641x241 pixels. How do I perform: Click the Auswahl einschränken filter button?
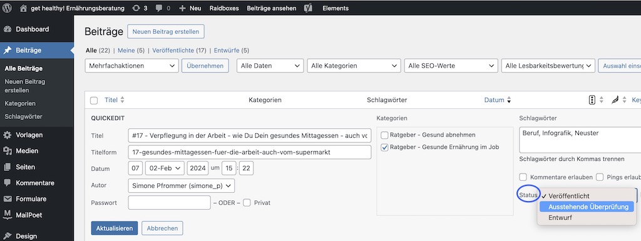tap(619, 66)
